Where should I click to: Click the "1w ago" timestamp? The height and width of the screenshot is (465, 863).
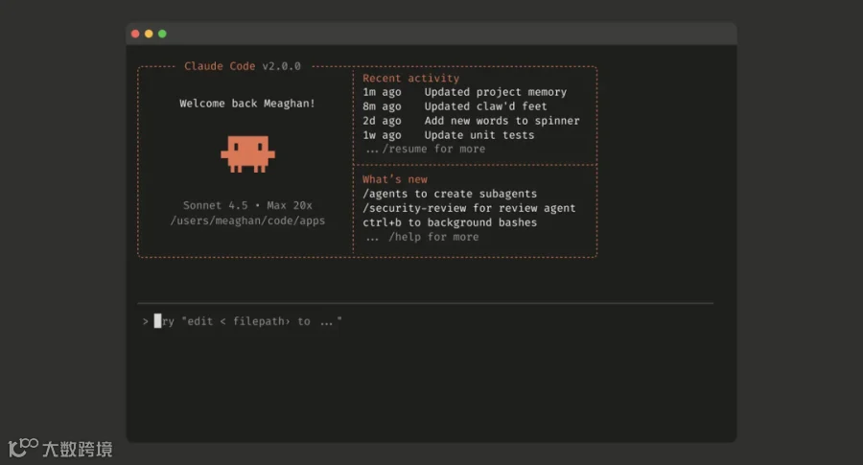tap(382, 135)
